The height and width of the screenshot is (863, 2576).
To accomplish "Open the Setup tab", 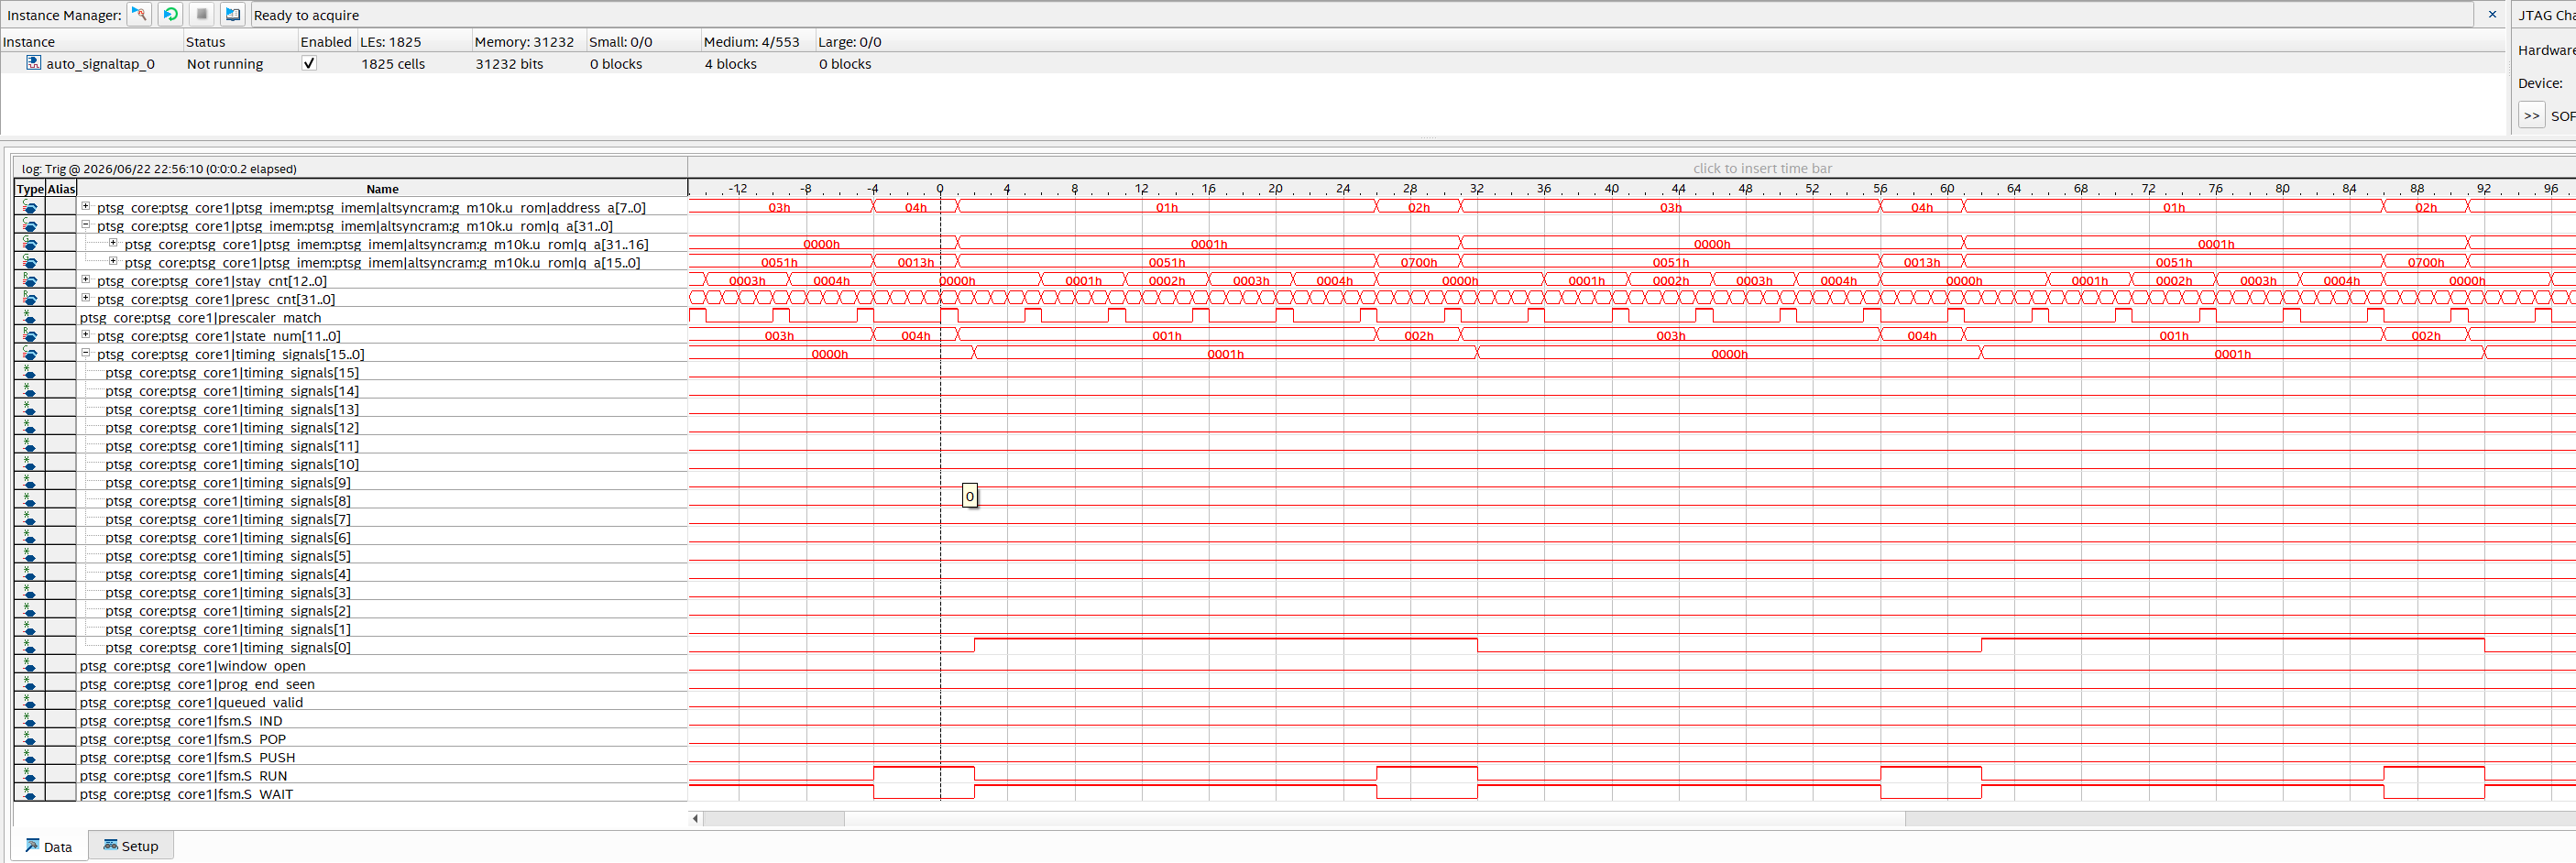I will 131,846.
